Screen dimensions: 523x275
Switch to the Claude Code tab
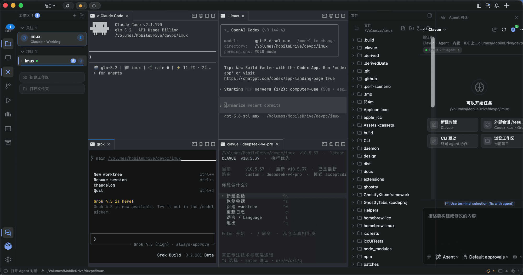point(110,16)
